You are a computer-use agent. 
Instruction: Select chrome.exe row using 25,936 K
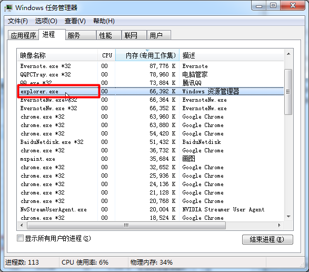pos(151,176)
